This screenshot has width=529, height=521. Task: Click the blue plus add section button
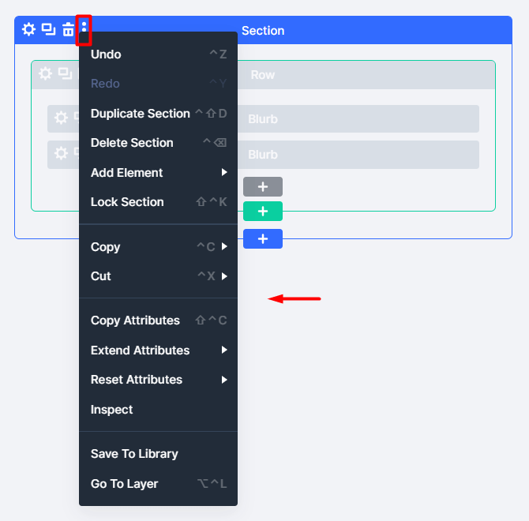pos(263,238)
